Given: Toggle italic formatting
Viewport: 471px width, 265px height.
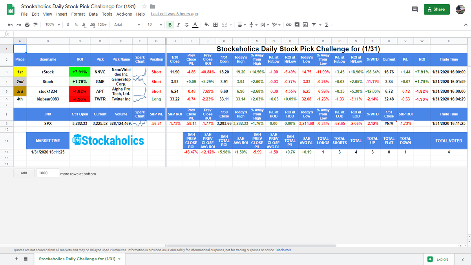Looking at the screenshot, I should pos(178,25).
